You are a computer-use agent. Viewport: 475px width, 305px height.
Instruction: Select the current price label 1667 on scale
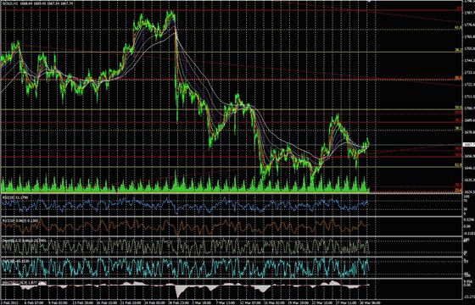468,145
